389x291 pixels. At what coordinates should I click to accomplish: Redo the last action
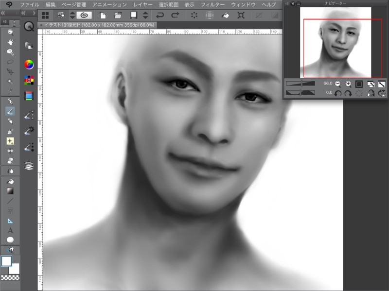(175, 16)
